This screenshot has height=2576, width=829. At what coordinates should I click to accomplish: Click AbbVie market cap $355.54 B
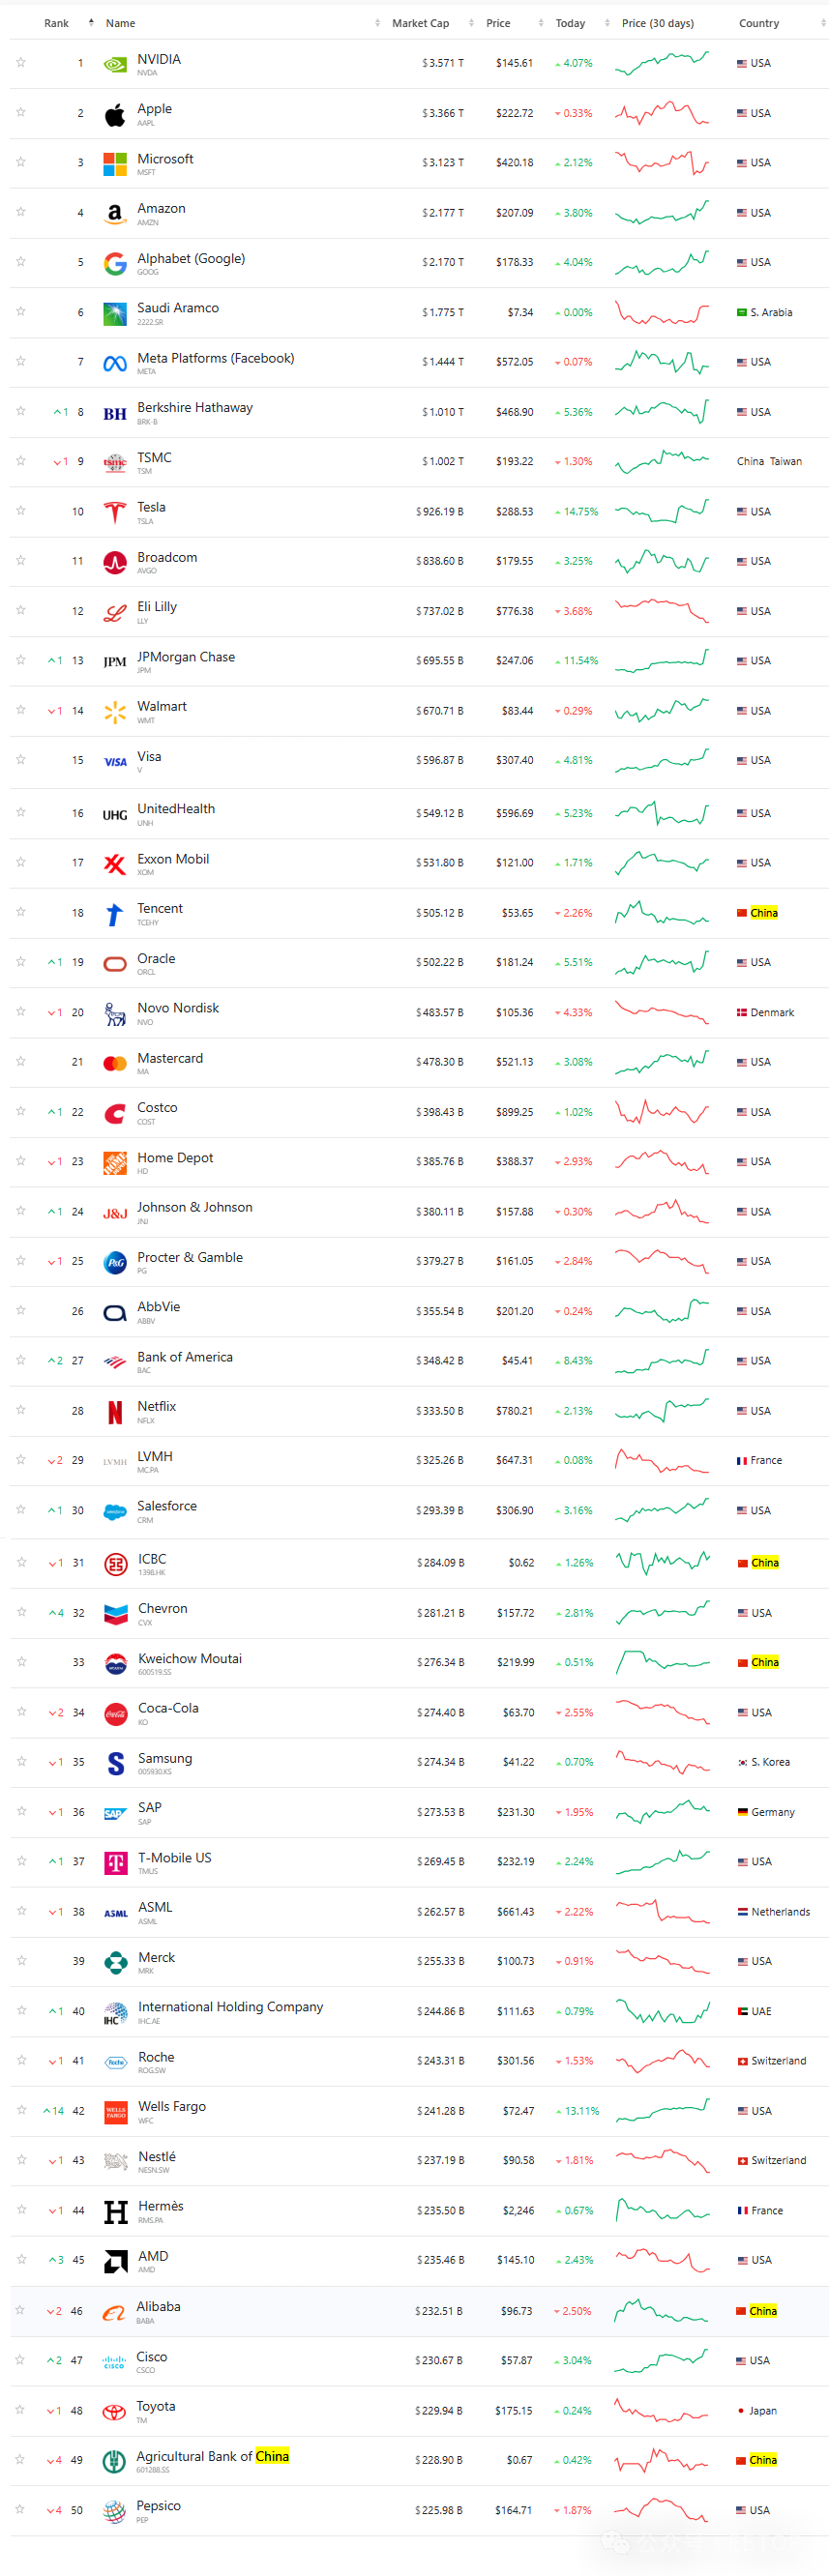440,1311
